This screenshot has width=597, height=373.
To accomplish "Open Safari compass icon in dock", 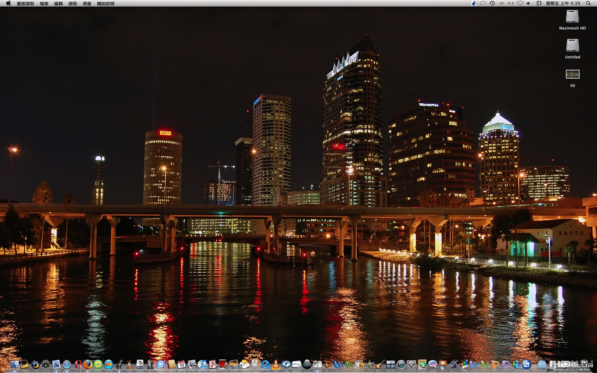I will pyautogui.click(x=67, y=365).
